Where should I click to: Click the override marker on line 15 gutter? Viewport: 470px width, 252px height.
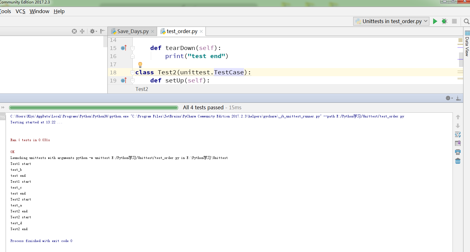coord(123,48)
